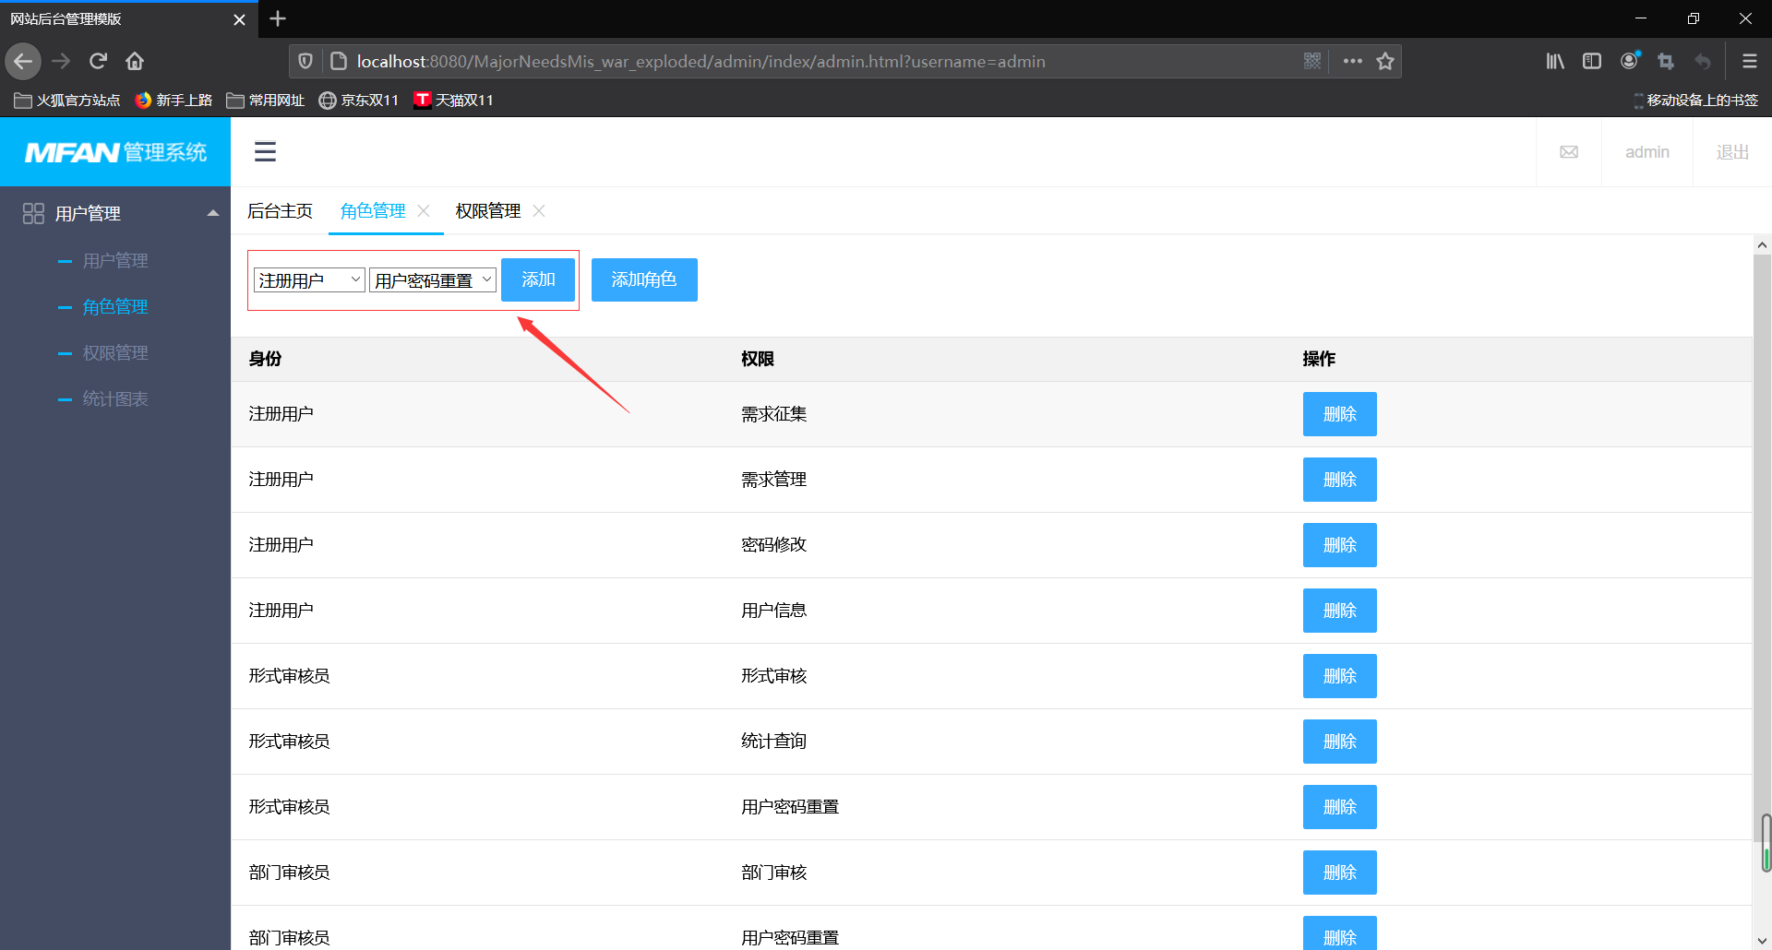Open page actions three-dot menu
Viewport: 1772px width, 950px height.
click(x=1353, y=61)
